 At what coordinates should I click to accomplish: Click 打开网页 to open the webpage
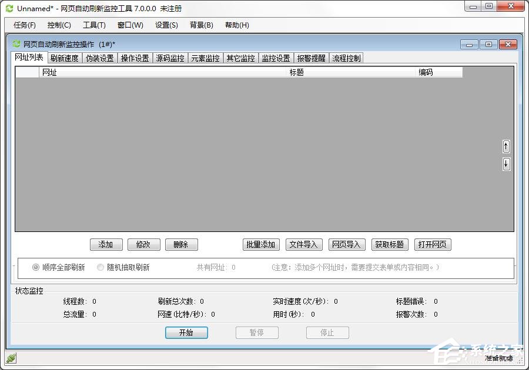433,244
